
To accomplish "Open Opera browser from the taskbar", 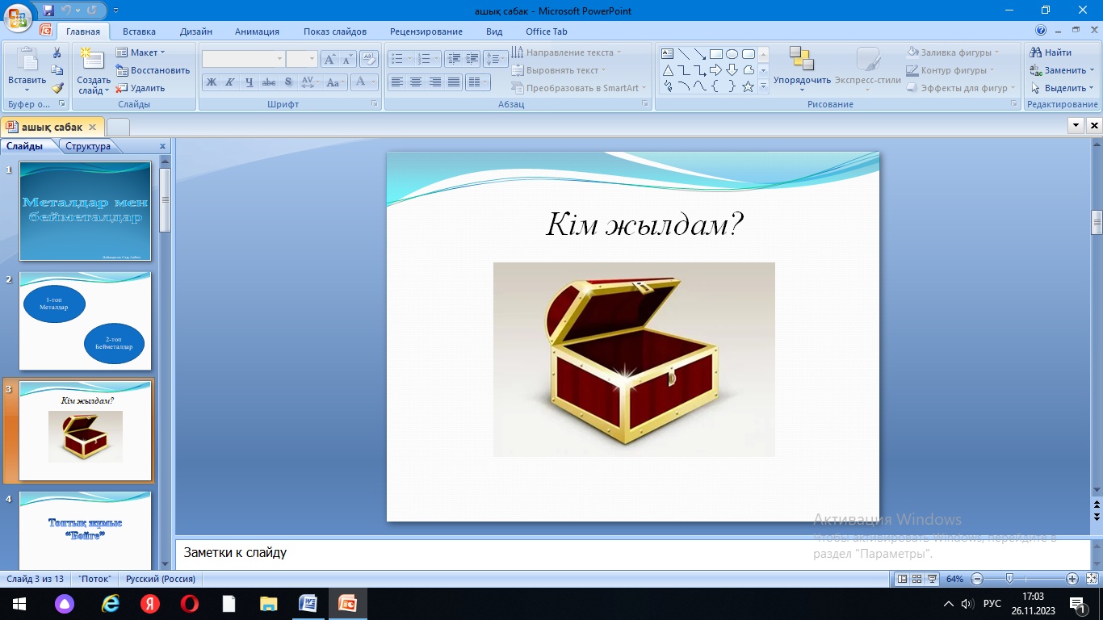I will point(189,604).
